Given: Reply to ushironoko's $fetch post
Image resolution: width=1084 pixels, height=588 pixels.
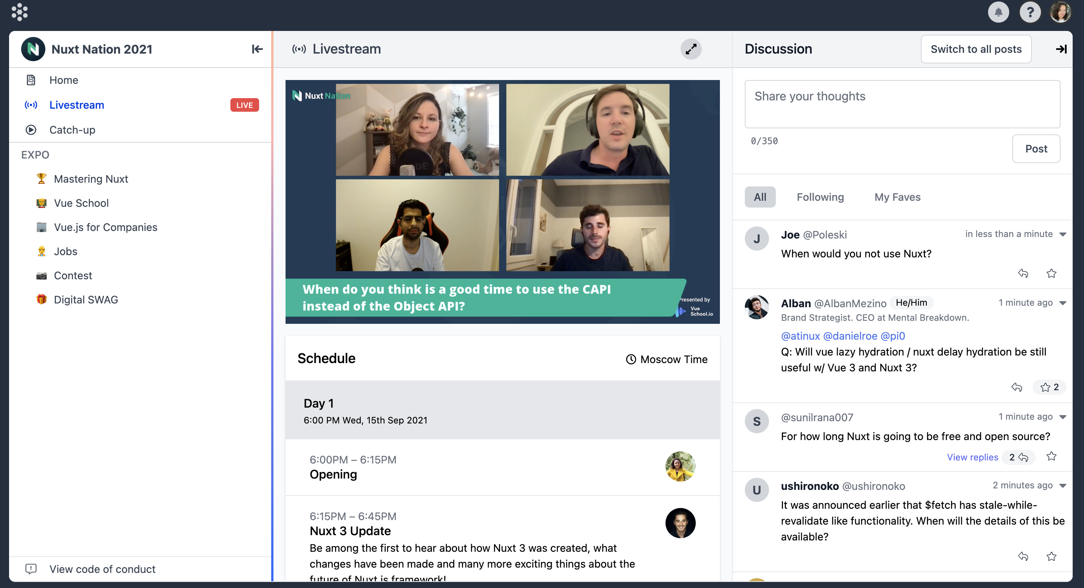Looking at the screenshot, I should (1023, 556).
